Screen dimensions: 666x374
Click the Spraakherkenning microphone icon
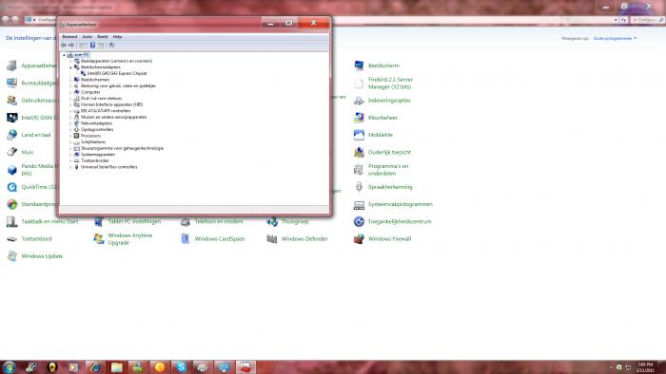359,187
